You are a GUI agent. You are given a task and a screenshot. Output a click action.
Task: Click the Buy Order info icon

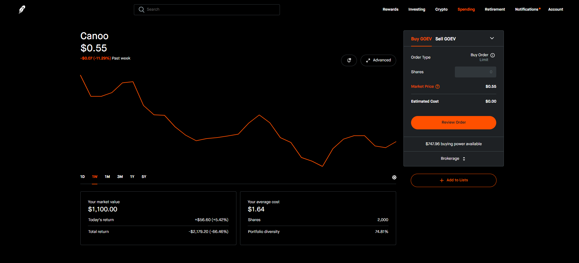tap(493, 55)
